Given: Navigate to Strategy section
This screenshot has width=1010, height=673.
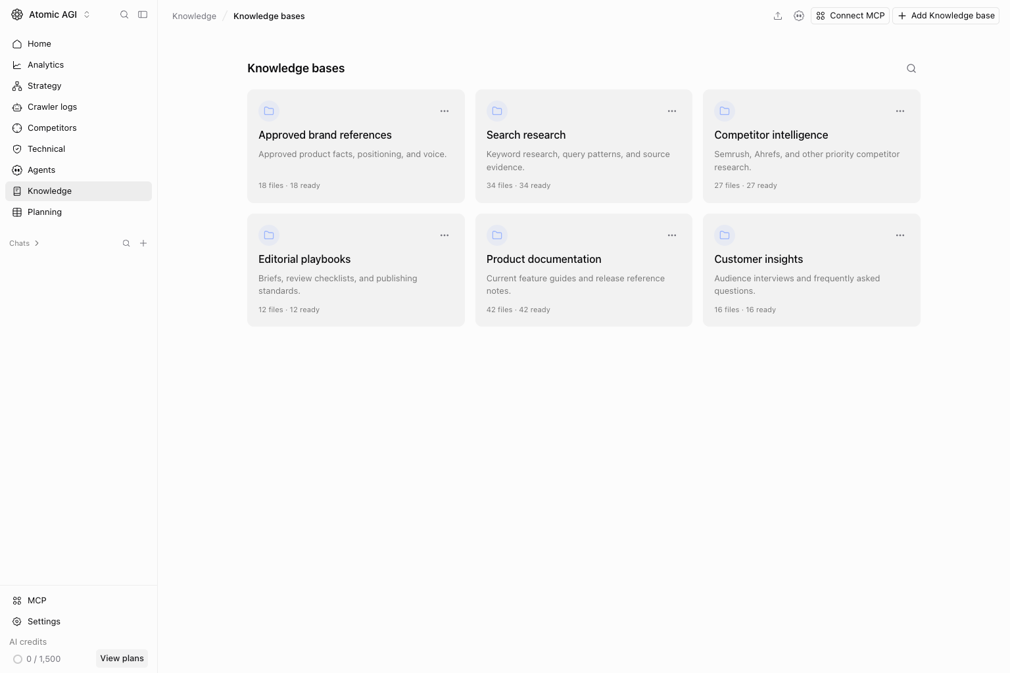Looking at the screenshot, I should (x=78, y=86).
